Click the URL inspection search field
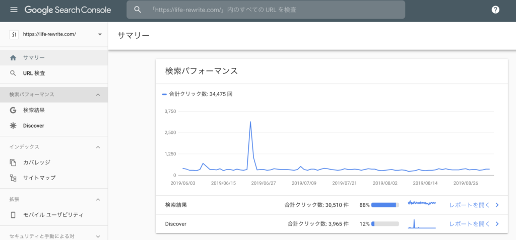The image size is (516, 240). pos(266,10)
